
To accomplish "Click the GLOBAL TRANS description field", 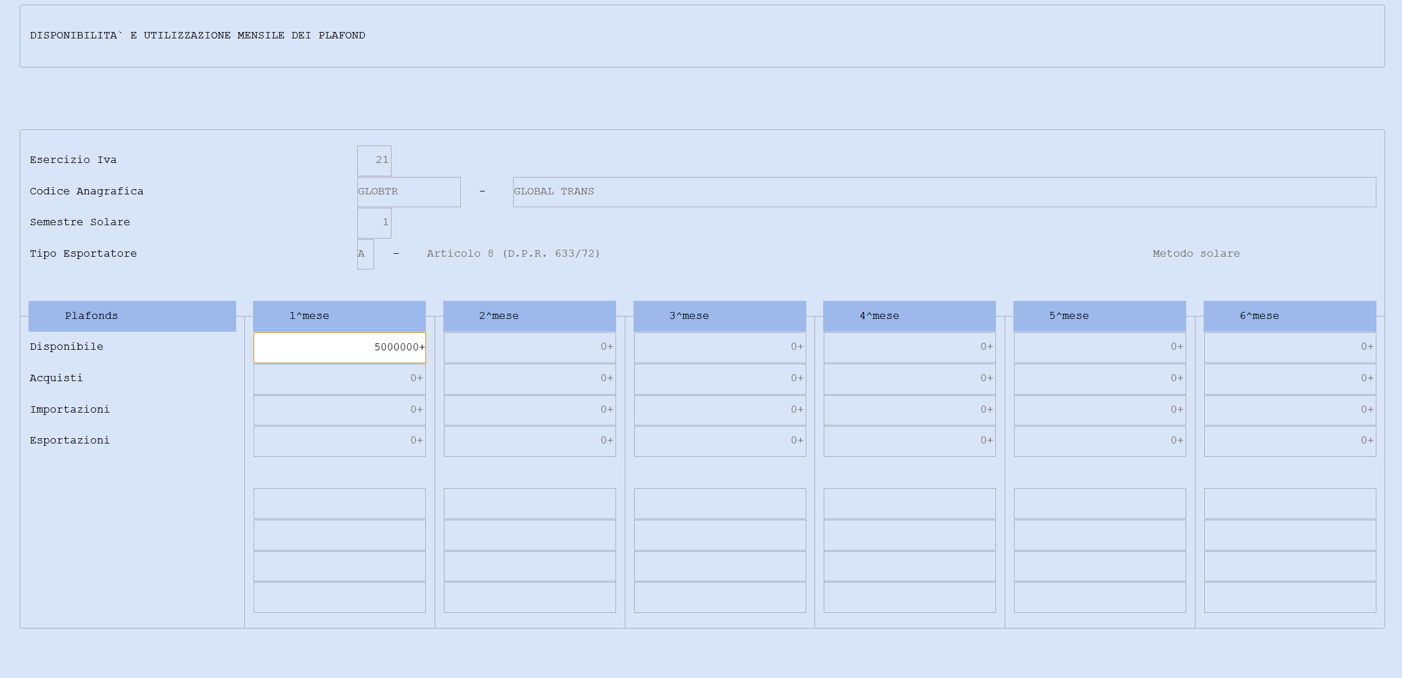I will (944, 192).
